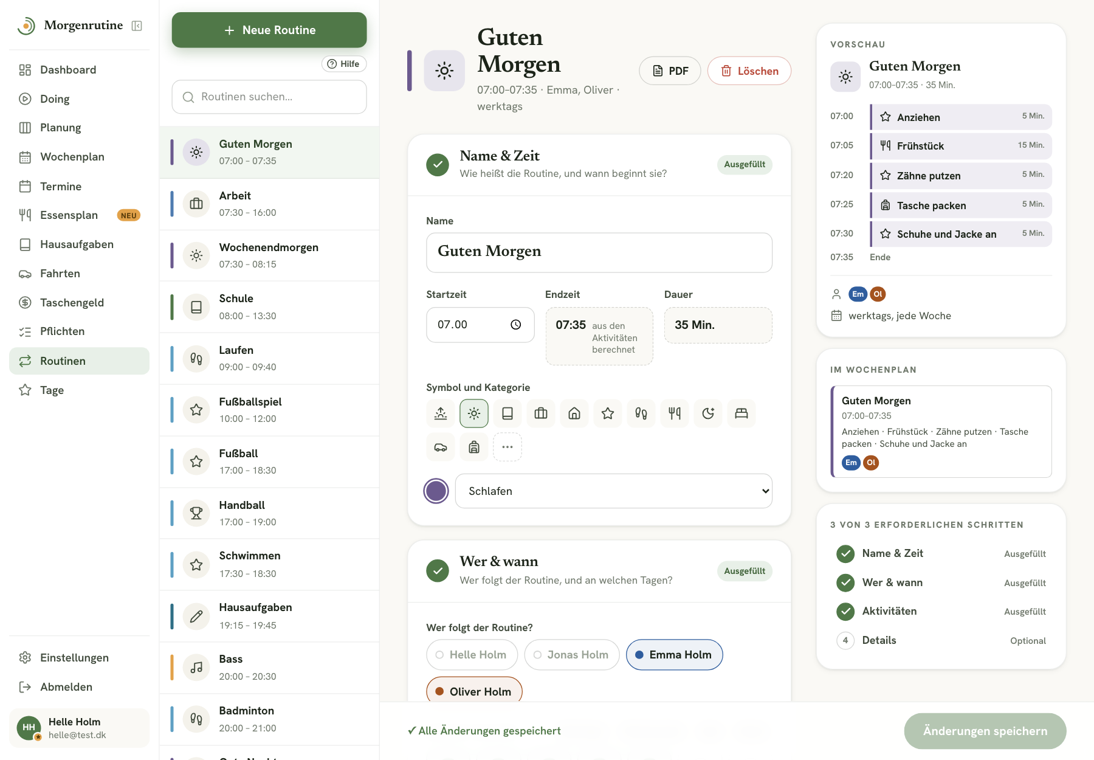The height and width of the screenshot is (760, 1094).
Task: Collapse the Name & Zeit section header
Action: (599, 165)
